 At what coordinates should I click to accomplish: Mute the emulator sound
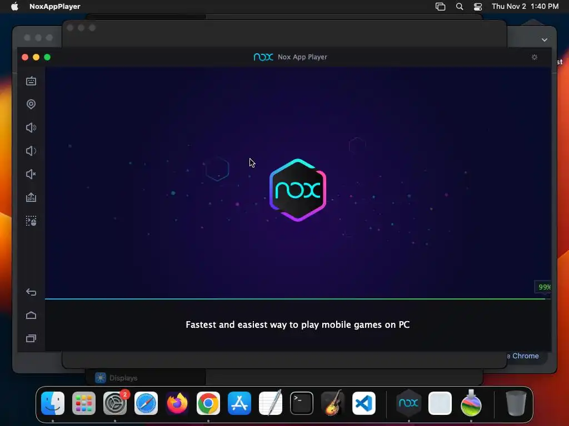coord(31,174)
